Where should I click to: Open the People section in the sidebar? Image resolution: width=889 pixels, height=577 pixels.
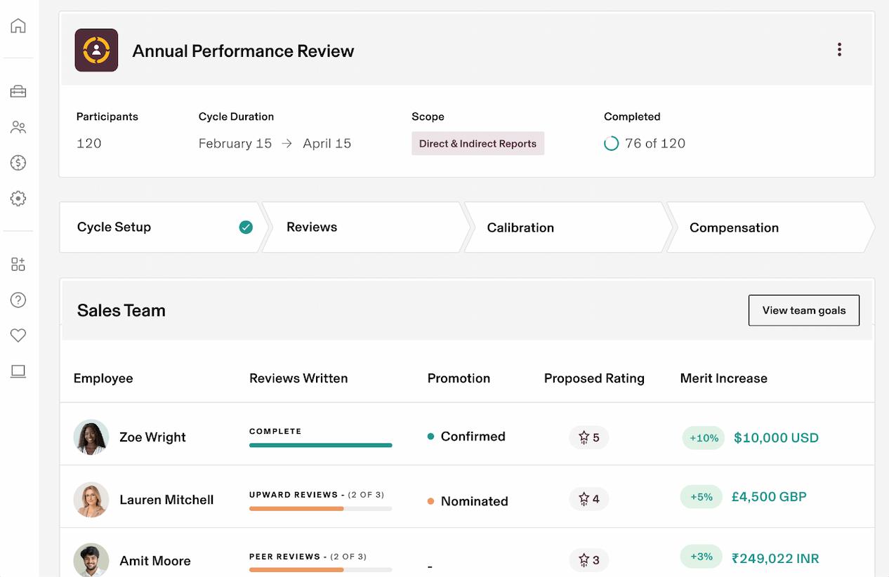pyautogui.click(x=19, y=127)
